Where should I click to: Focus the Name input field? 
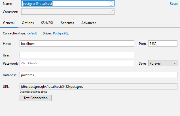[68, 4]
